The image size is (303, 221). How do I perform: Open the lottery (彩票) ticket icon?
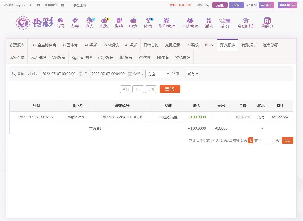75,20
